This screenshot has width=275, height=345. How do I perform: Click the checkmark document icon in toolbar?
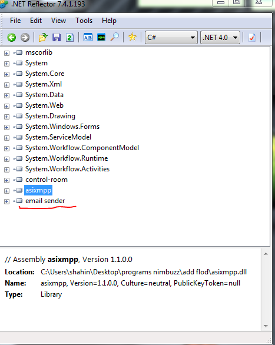pos(252,38)
